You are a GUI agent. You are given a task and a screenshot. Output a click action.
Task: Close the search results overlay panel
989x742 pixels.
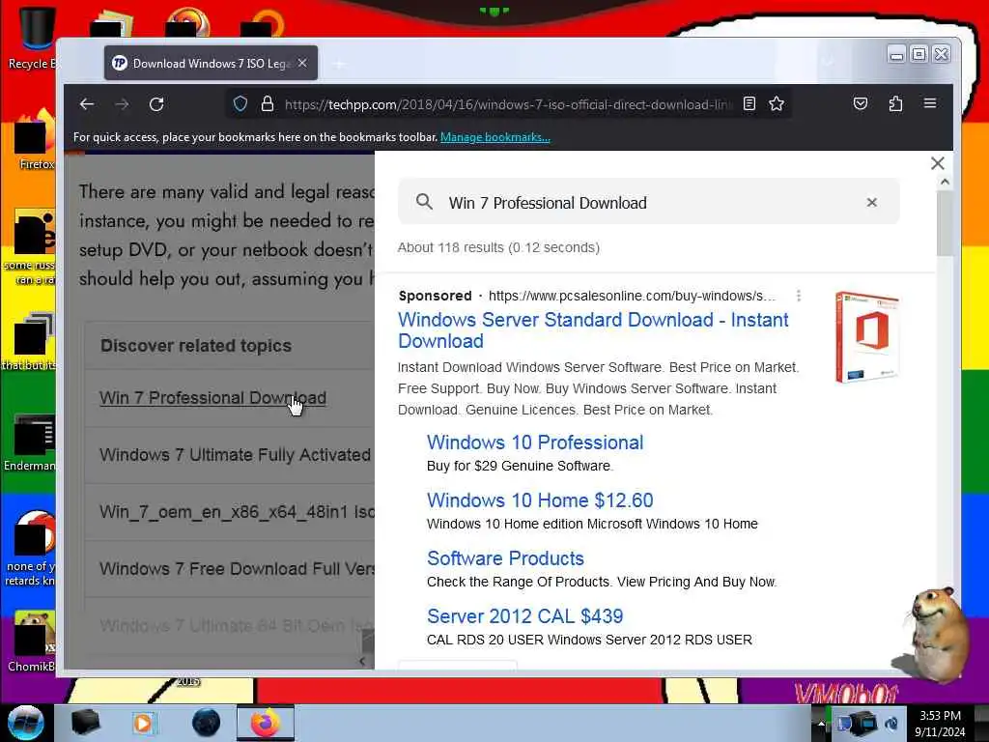937,163
